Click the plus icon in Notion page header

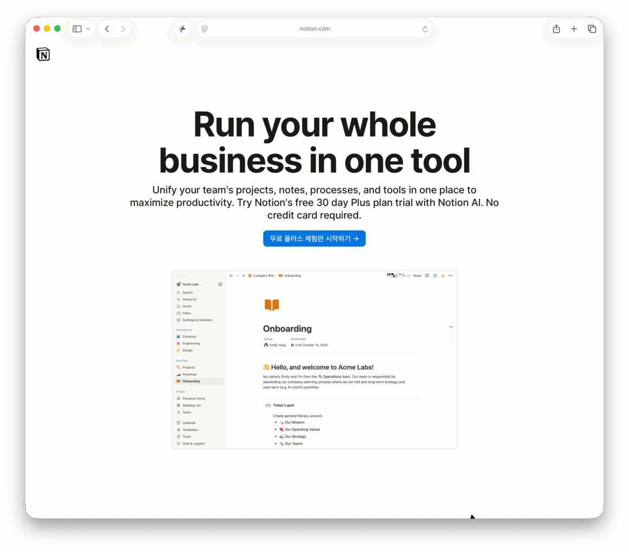[x=243, y=275]
